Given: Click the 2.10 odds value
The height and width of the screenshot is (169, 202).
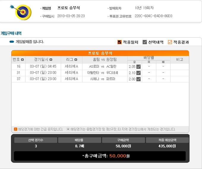Looking at the screenshot, I should pyautogui.click(x=132, y=73).
